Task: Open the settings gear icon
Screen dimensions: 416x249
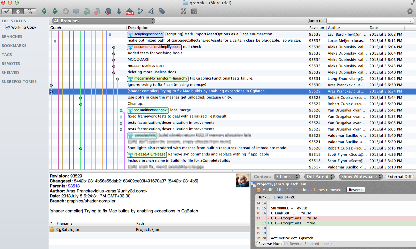Action: (410, 11)
